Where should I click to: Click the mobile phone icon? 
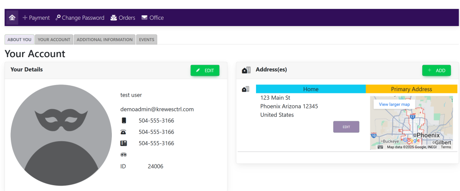click(124, 120)
